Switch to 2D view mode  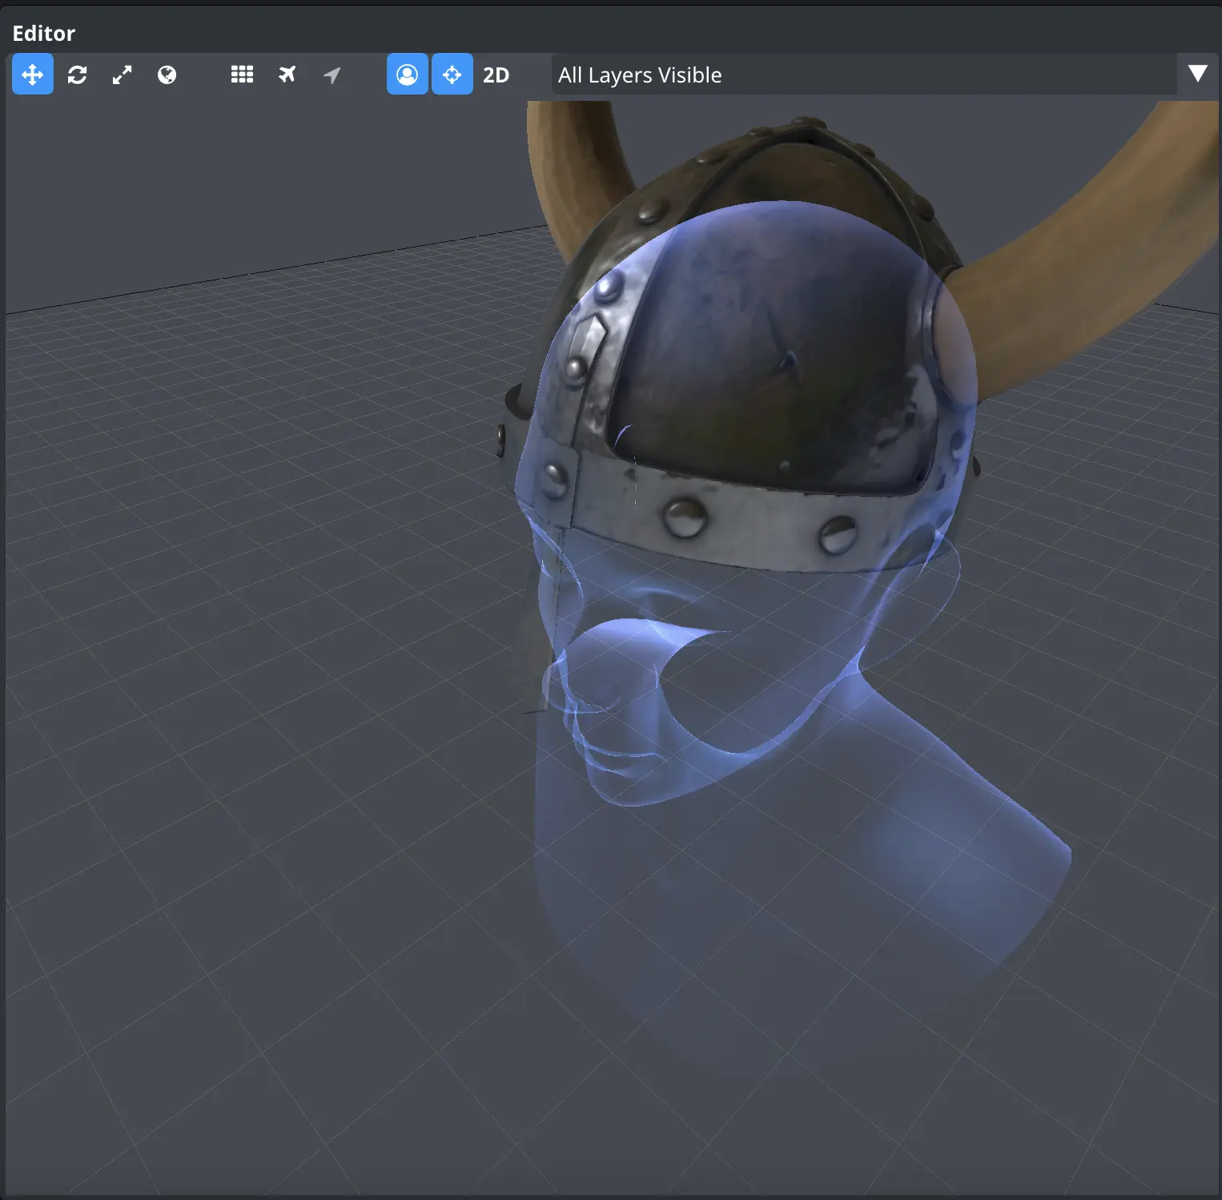[496, 74]
